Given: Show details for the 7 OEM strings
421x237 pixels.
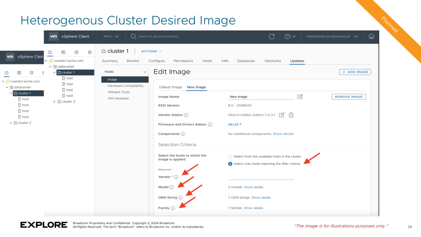Looking at the screenshot, I should pos(261,198).
